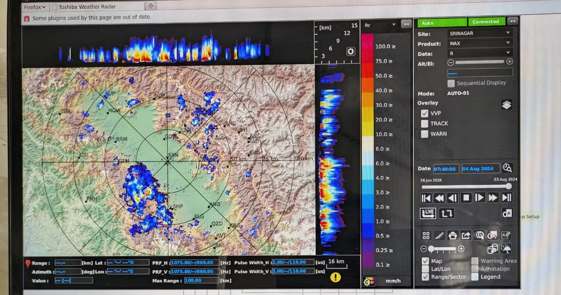Zoom out map with minus button

423,249
